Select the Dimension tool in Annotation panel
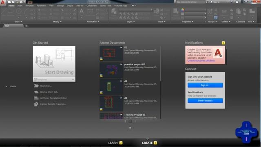The width and height of the screenshot is (261, 147). [x=90, y=13]
